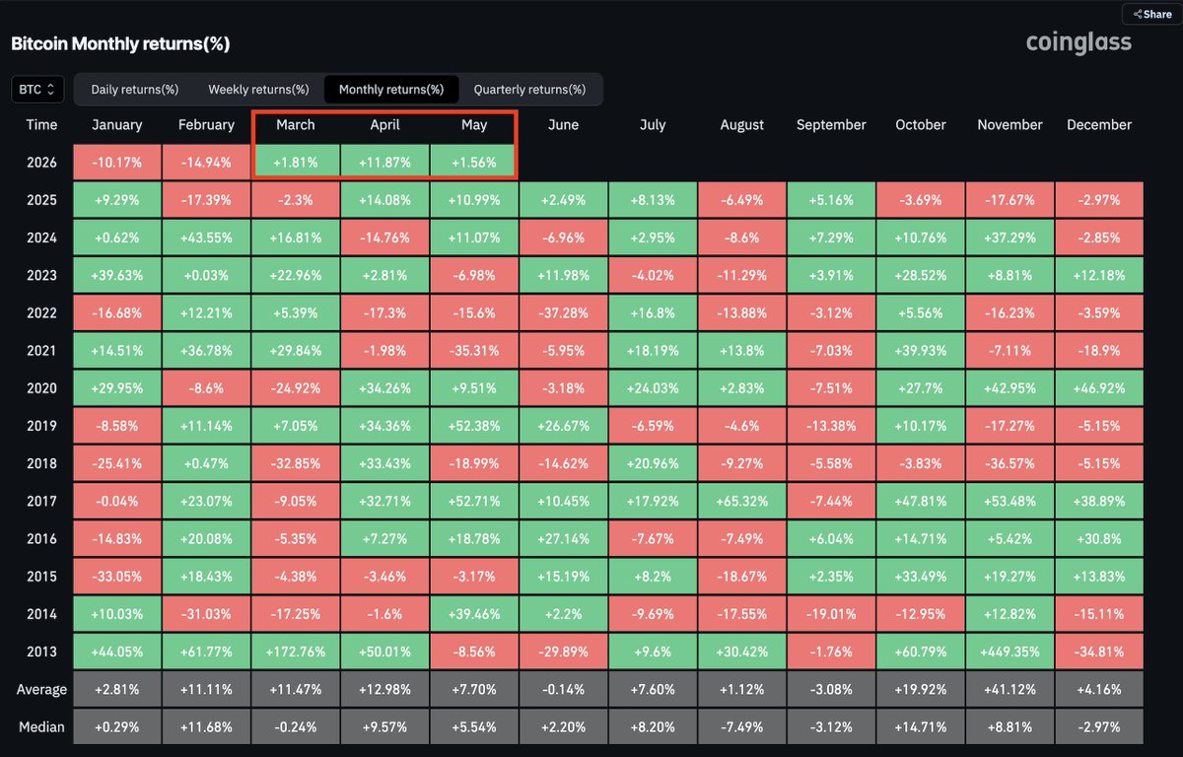
Task: Select the 2015 January cell -33.05%
Action: point(116,577)
